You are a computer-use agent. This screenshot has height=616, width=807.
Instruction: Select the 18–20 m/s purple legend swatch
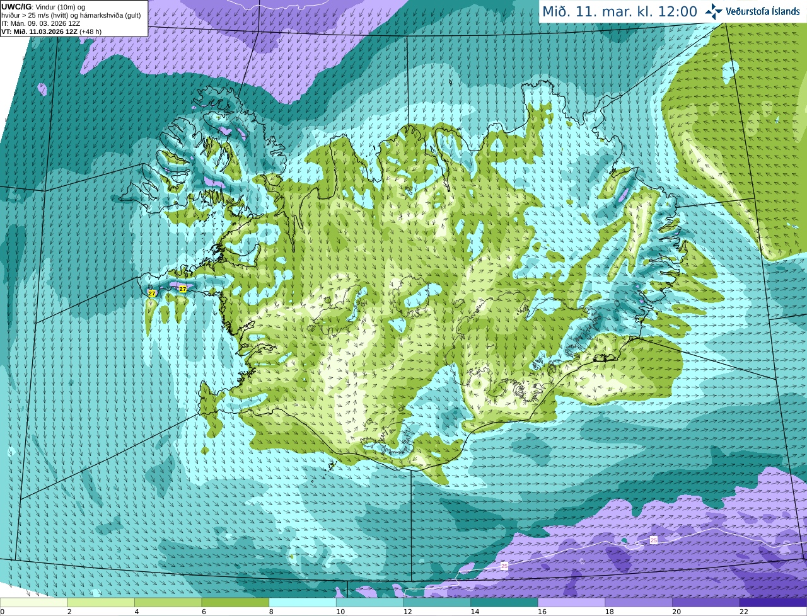[x=639, y=603]
